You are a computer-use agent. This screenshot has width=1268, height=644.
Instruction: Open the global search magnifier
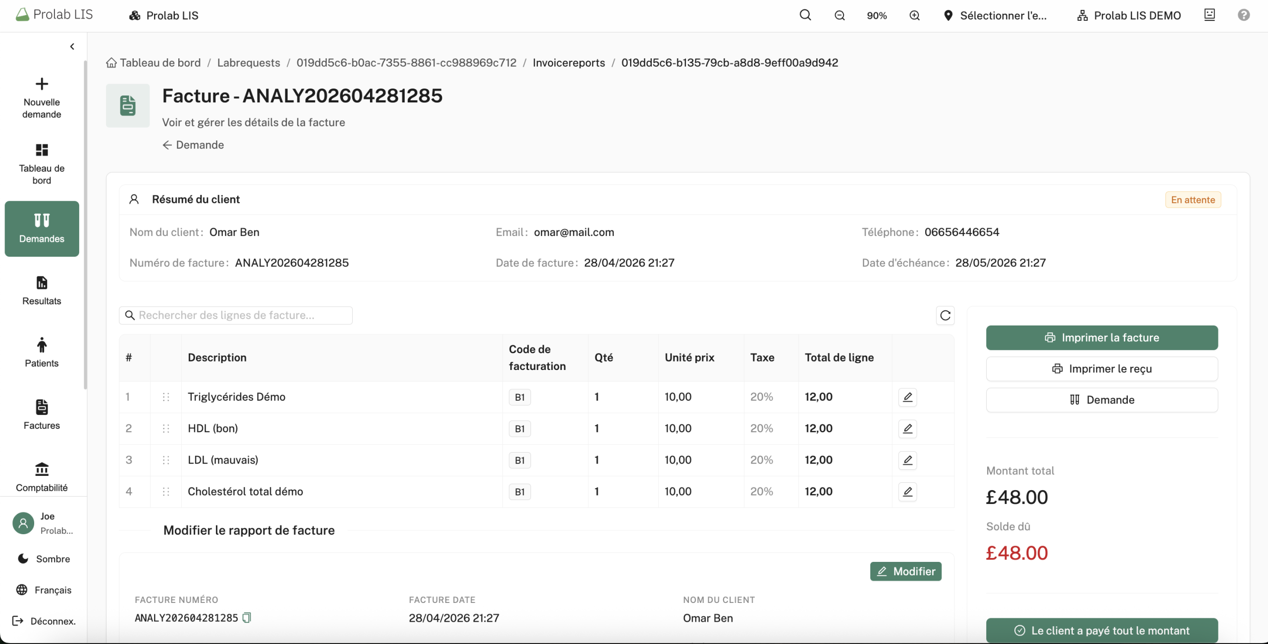805,15
